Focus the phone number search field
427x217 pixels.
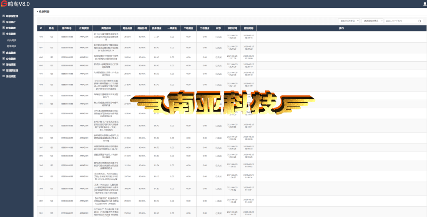[401, 21]
